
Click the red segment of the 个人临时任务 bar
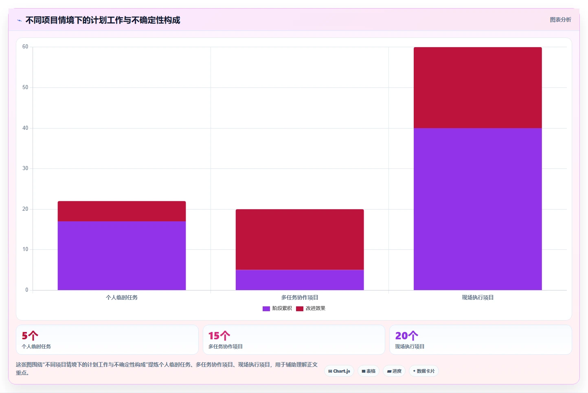(122, 211)
